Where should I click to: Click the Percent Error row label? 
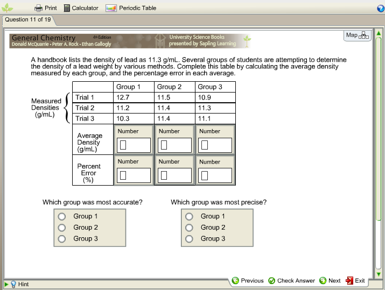(89, 173)
